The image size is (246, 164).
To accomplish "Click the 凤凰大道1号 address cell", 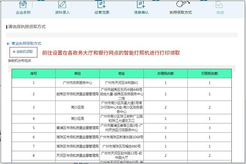I will (x=122, y=107).
